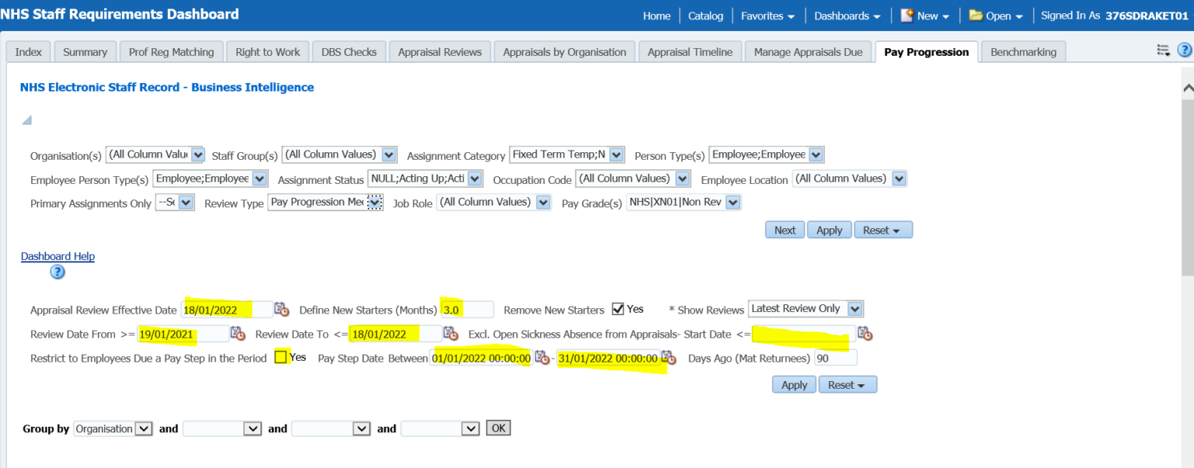
Task: Follow the Dashboard Help link
Action: pos(58,256)
